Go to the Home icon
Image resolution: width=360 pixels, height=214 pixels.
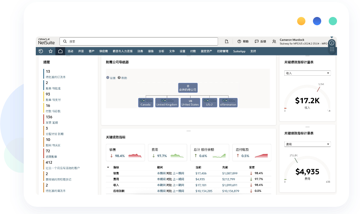[60, 51]
